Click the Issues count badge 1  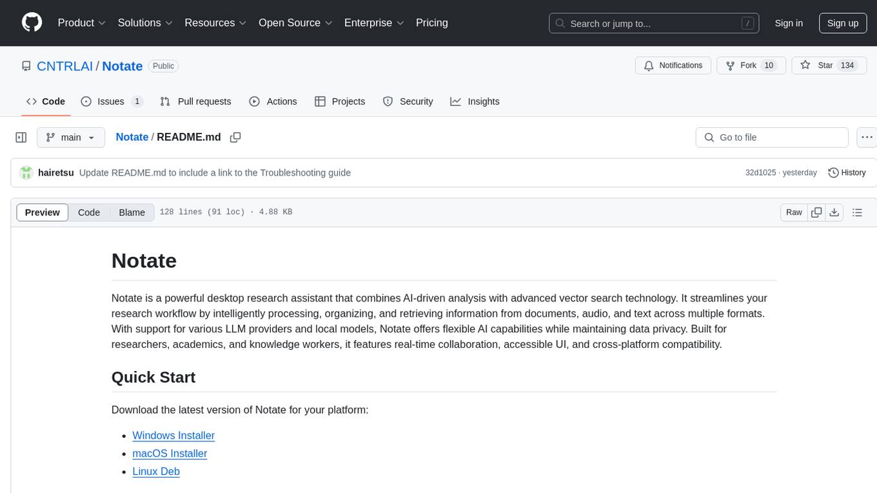(137, 101)
